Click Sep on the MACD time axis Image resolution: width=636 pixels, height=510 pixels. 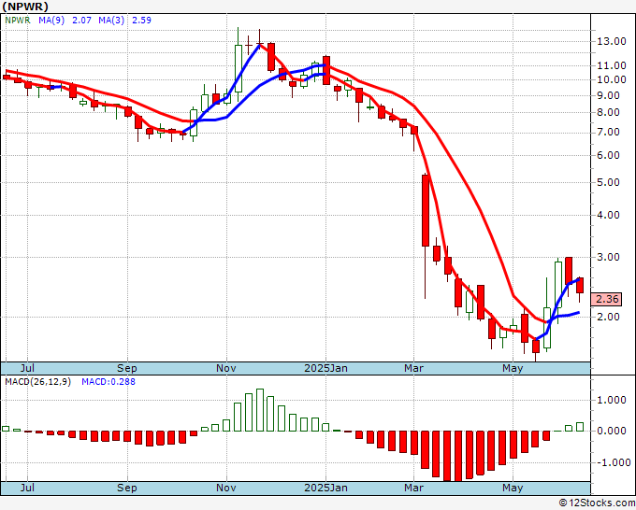coord(127,488)
